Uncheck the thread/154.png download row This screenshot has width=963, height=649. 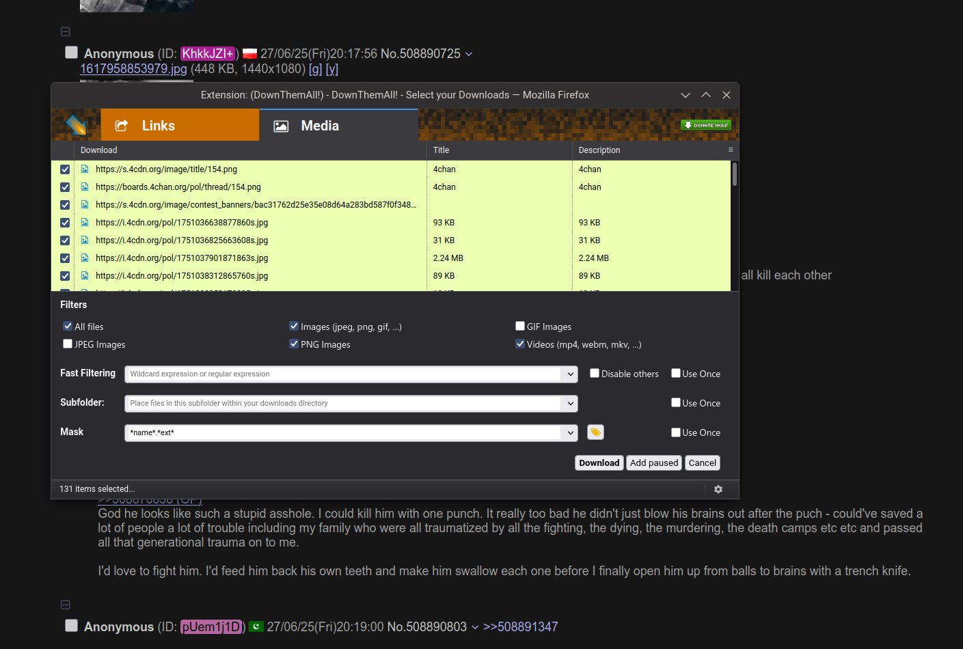point(65,187)
